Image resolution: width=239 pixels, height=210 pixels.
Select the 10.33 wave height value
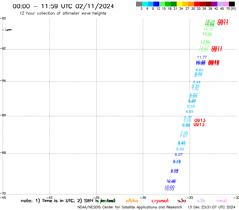pos(169,189)
